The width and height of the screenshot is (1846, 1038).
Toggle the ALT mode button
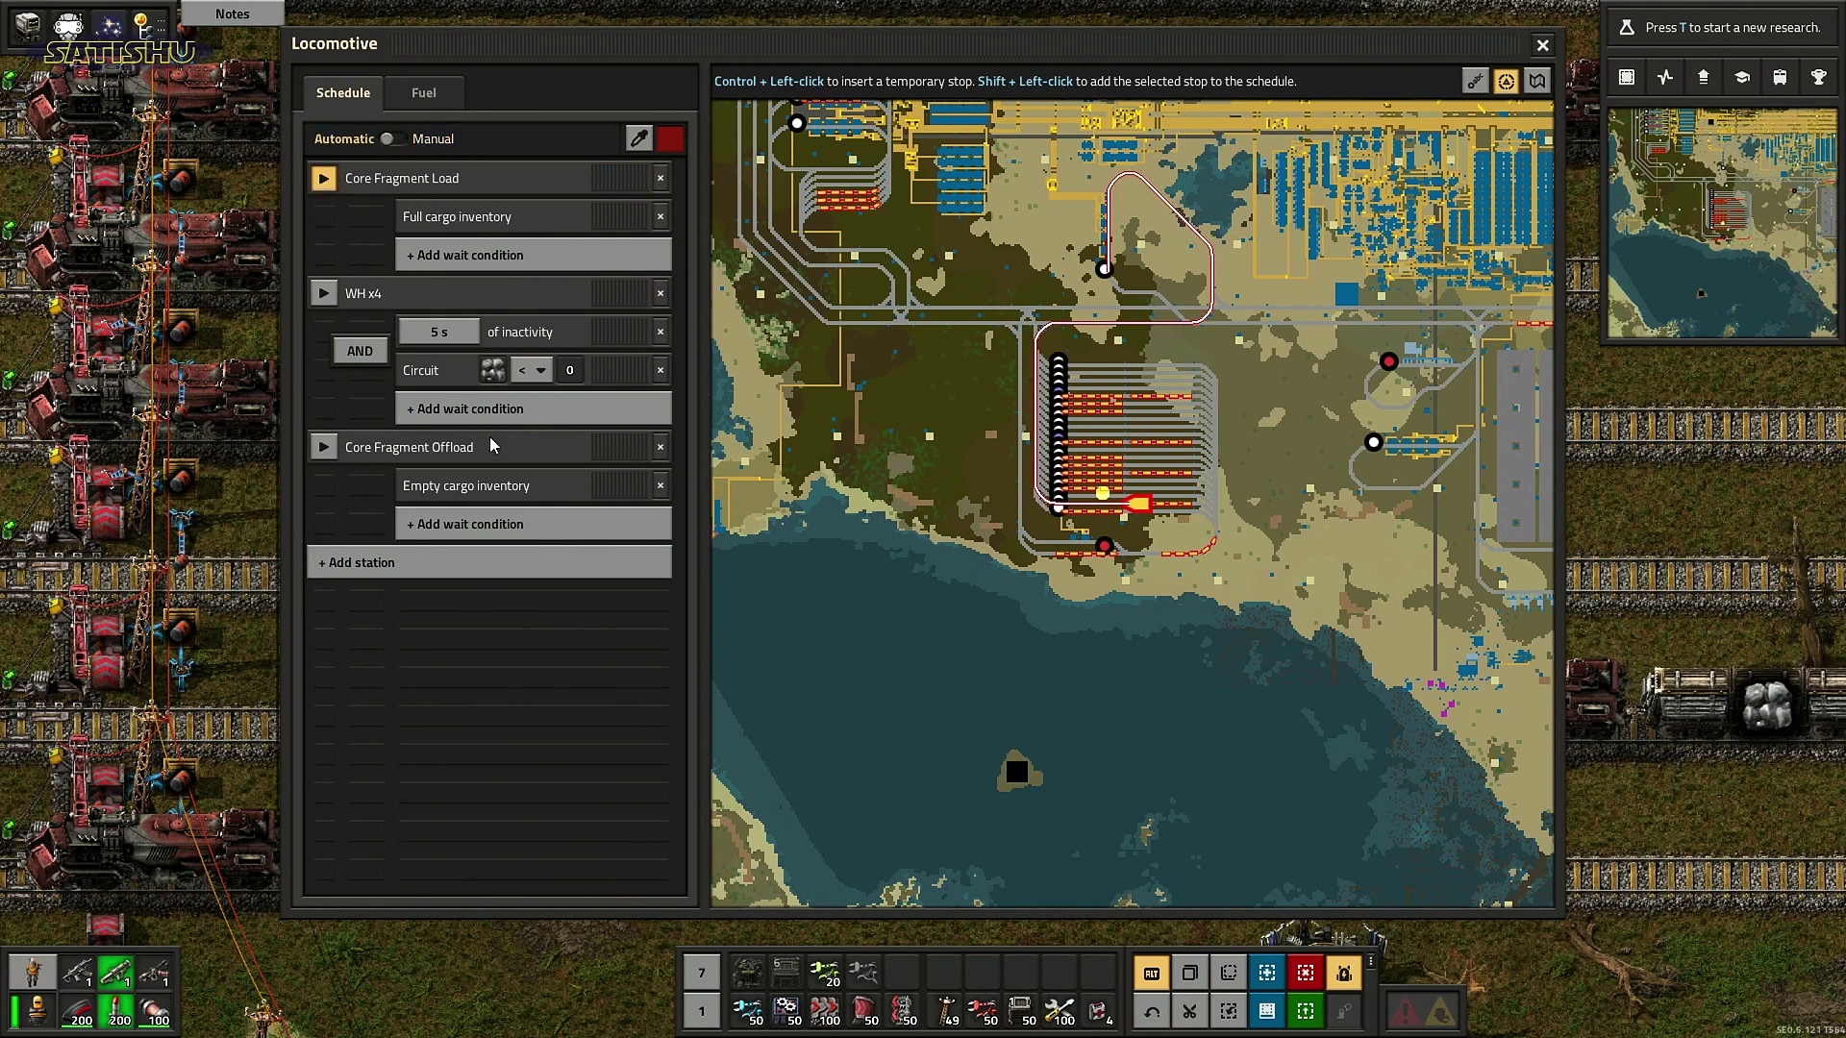(x=1151, y=974)
